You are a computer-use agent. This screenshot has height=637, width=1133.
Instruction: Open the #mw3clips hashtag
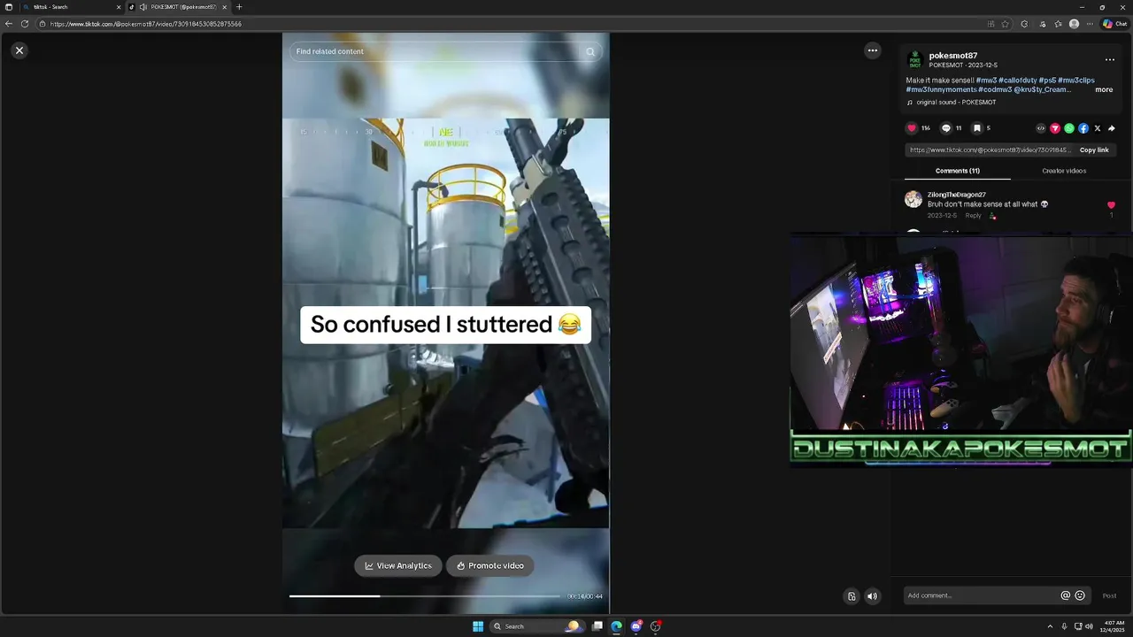point(1076,81)
